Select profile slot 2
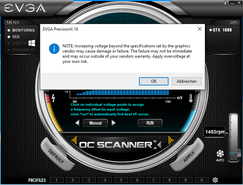Screen dimensions: 243x185 (73, 180)
